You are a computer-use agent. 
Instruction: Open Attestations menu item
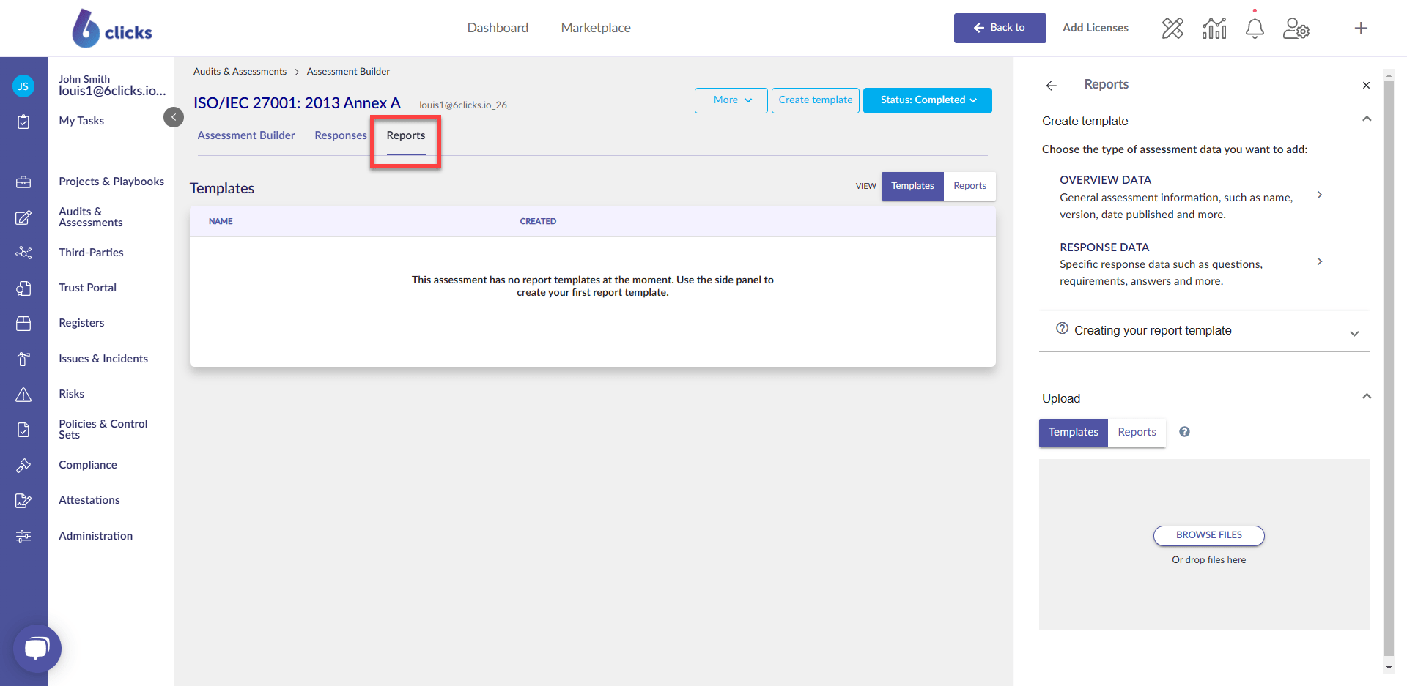[89, 500]
